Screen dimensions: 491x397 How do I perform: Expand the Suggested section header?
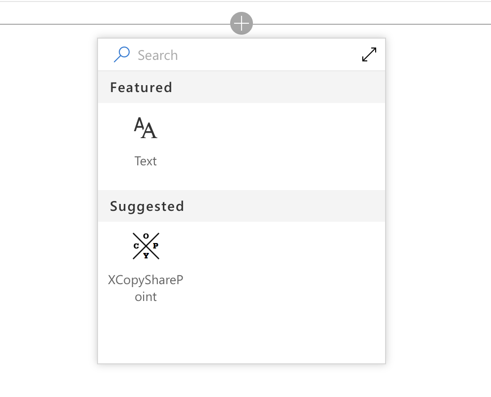147,206
